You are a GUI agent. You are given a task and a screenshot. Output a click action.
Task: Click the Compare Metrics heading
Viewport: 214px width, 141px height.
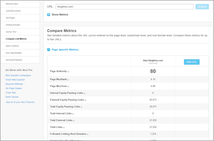pyautogui.click(x=62, y=31)
